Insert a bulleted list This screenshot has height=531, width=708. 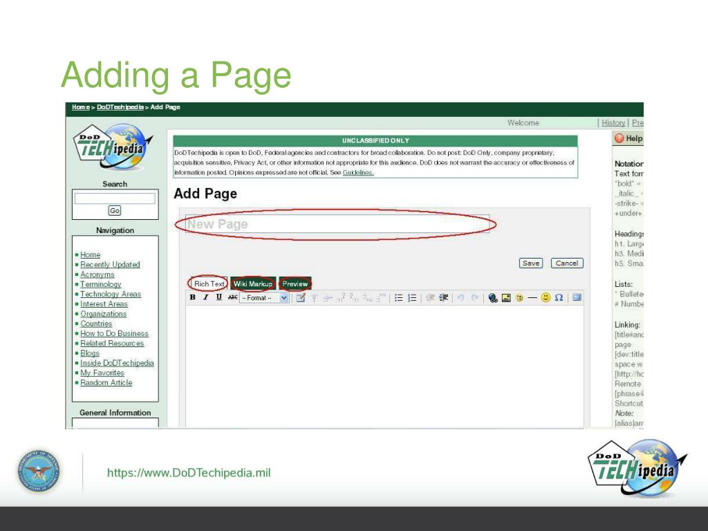tap(399, 297)
